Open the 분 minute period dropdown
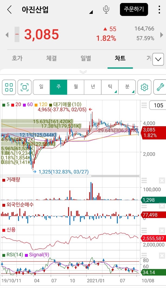 pos(127,87)
